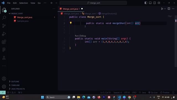This screenshot has width=177, height=100.
Task: Open Sample.java in the explorer tree
Action: [x=23, y=21]
